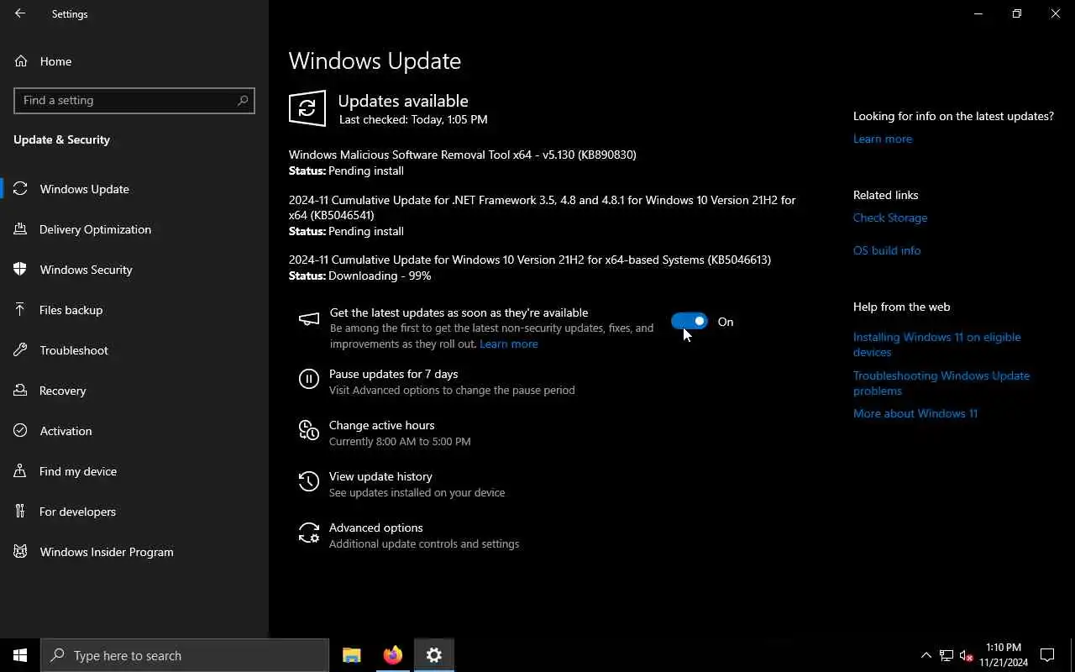Open the notification center icon
This screenshot has width=1075, height=672.
tap(1047, 655)
